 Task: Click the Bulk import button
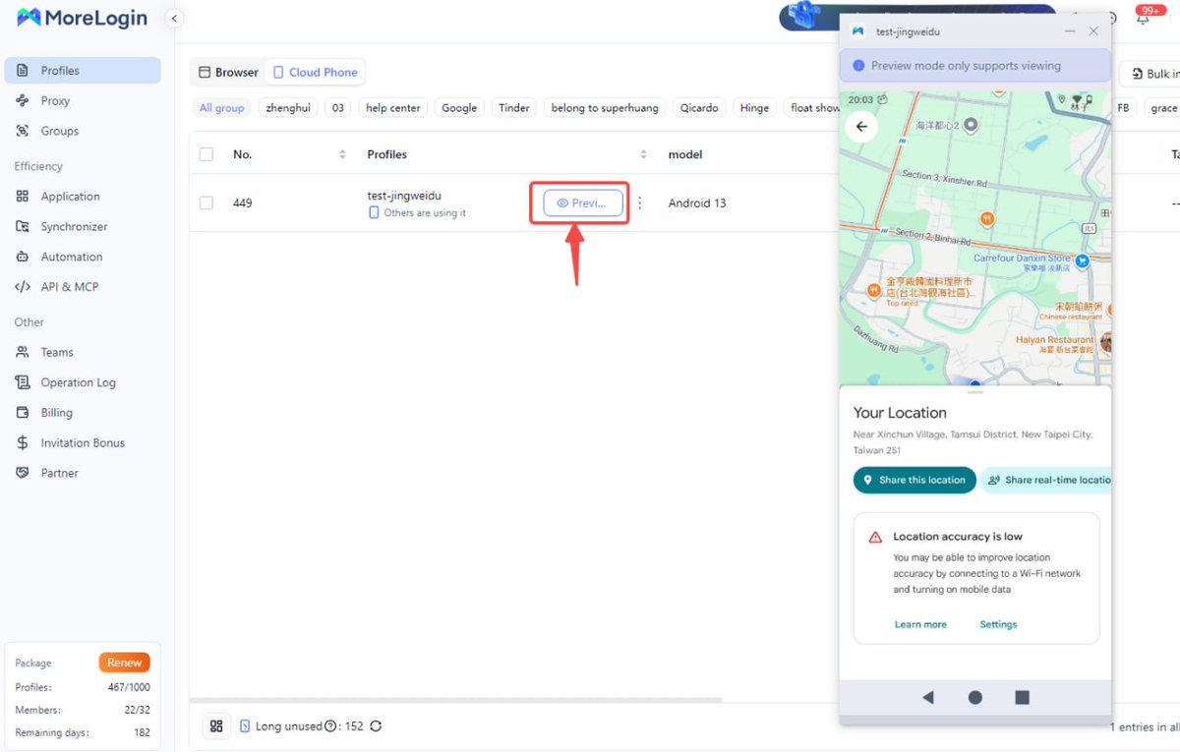pyautogui.click(x=1150, y=74)
